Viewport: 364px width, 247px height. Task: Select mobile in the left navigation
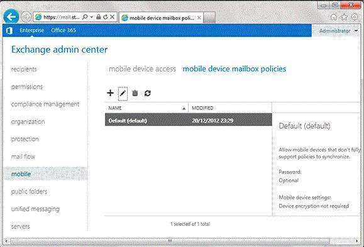pyautogui.click(x=46, y=174)
